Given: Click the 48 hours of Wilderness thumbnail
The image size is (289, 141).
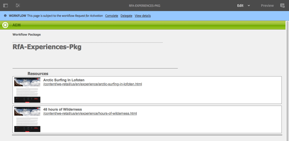Looking at the screenshot, I should [x=27, y=119].
